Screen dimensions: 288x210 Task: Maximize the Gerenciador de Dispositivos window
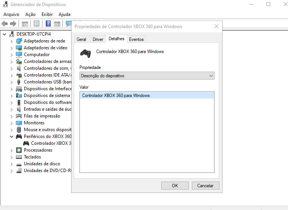point(268,4)
